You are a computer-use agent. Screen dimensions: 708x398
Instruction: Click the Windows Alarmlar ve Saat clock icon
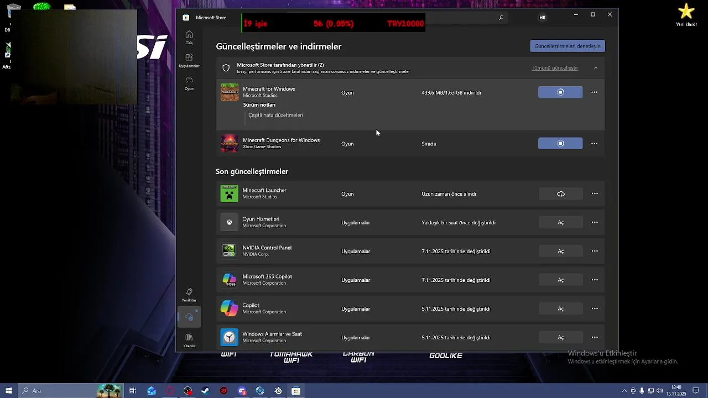click(x=230, y=338)
